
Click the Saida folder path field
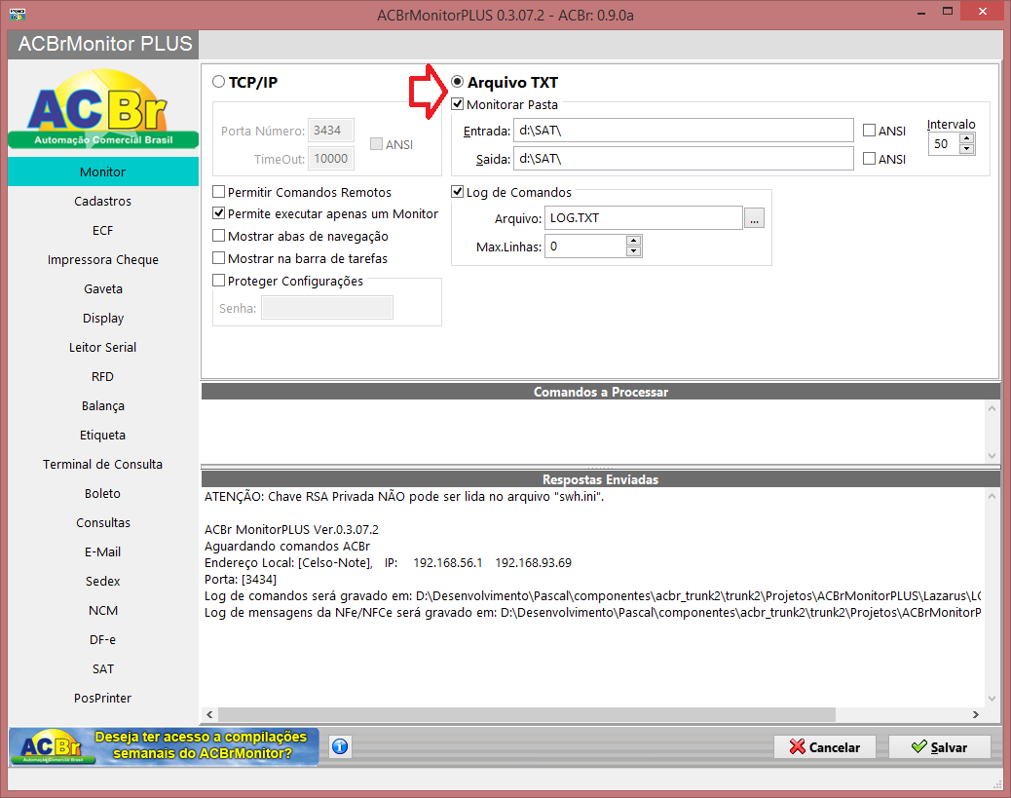[x=684, y=159]
